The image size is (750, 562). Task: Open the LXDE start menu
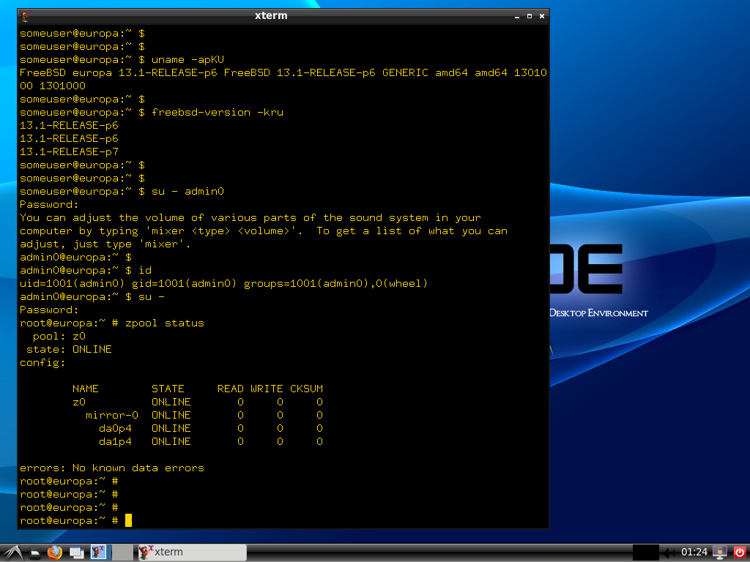tap(13, 552)
